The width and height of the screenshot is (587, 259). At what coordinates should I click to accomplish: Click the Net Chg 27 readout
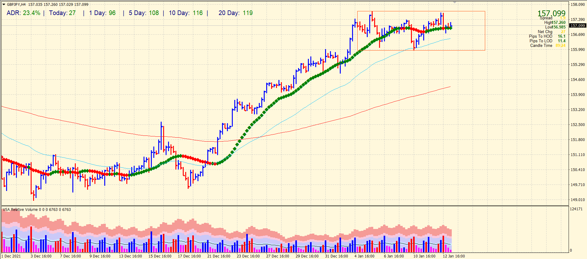pos(551,32)
